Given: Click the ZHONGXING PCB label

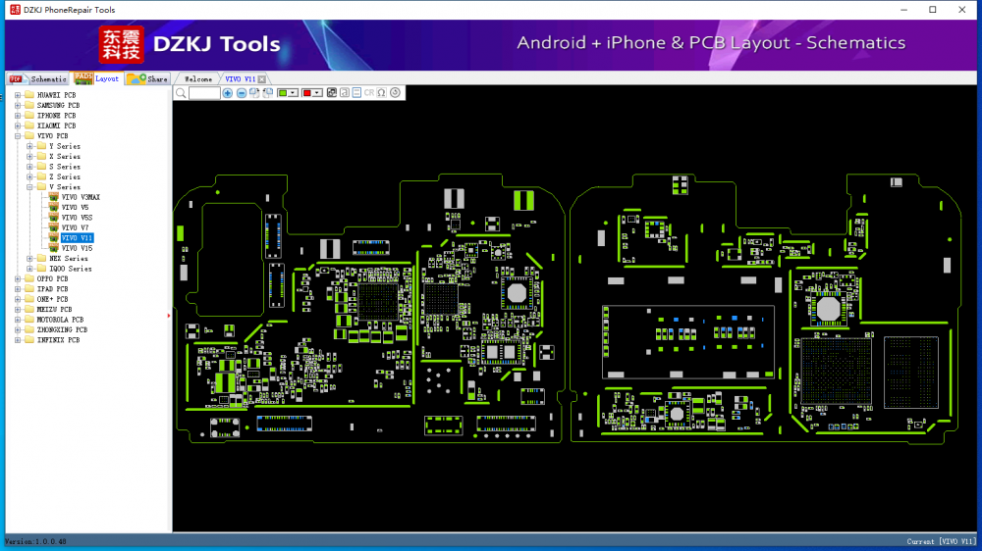Looking at the screenshot, I should (62, 329).
